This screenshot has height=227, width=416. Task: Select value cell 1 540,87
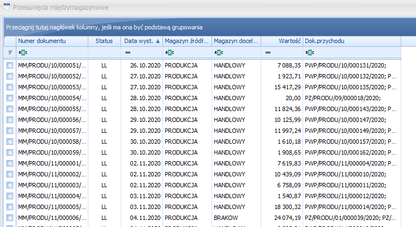pos(282,196)
